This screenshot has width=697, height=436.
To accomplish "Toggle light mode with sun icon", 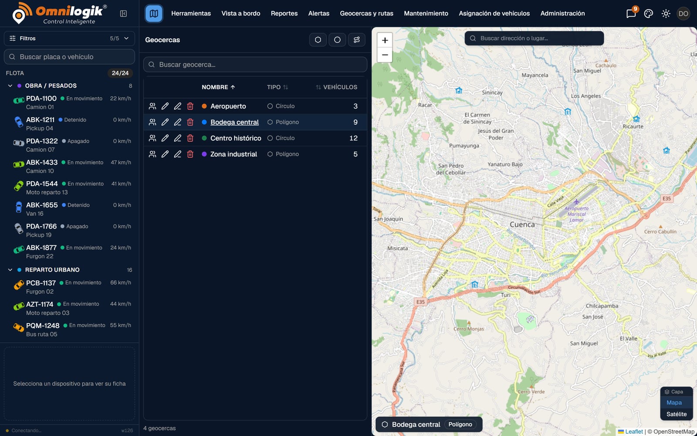I will (666, 14).
